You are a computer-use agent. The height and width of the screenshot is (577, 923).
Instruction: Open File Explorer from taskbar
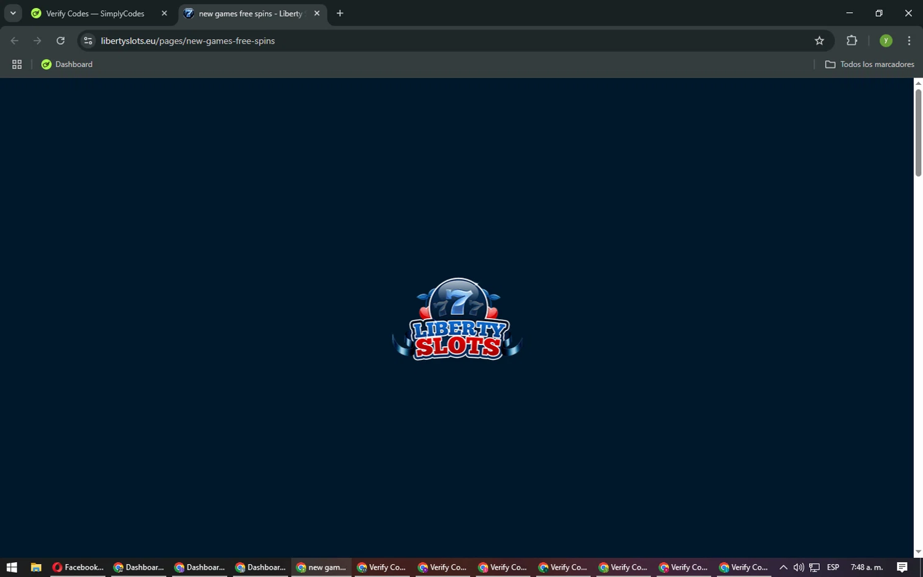click(x=36, y=567)
